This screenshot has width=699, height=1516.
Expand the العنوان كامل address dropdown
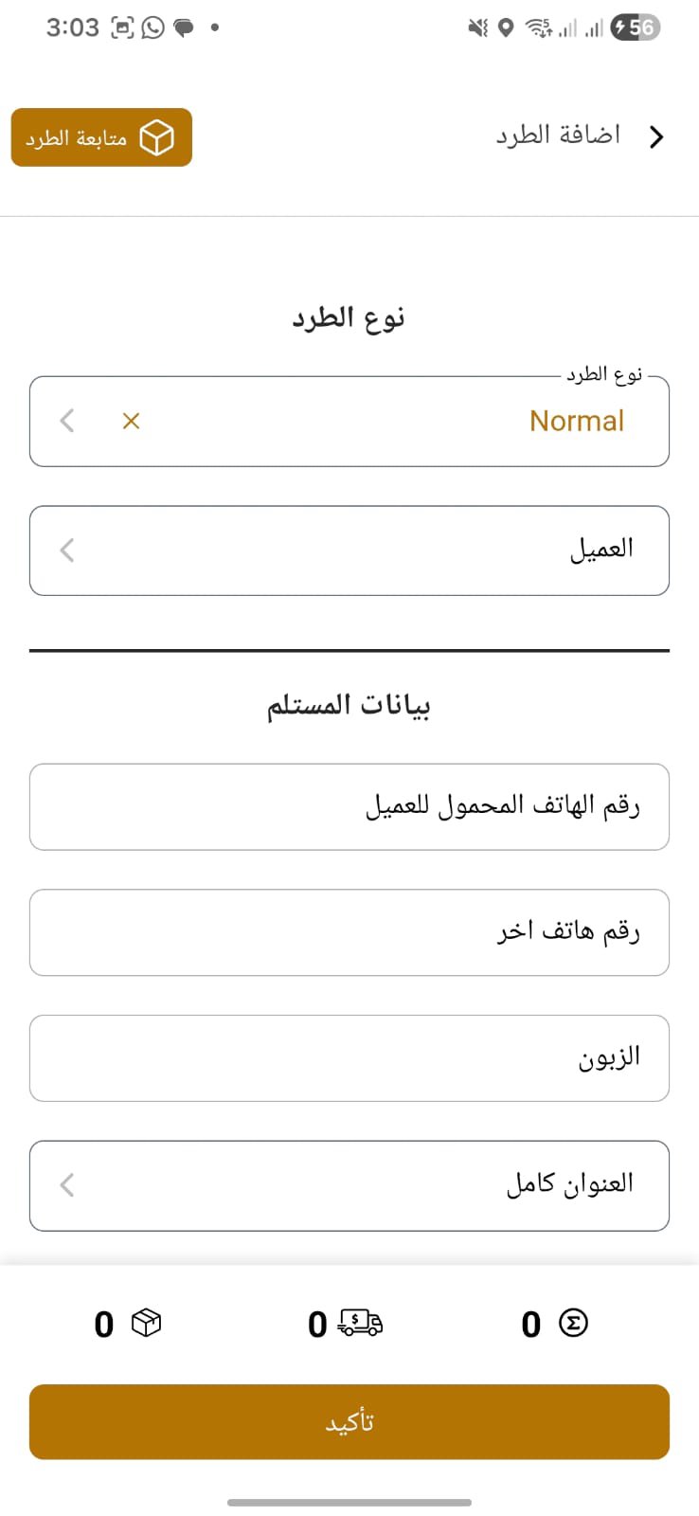(x=67, y=1184)
